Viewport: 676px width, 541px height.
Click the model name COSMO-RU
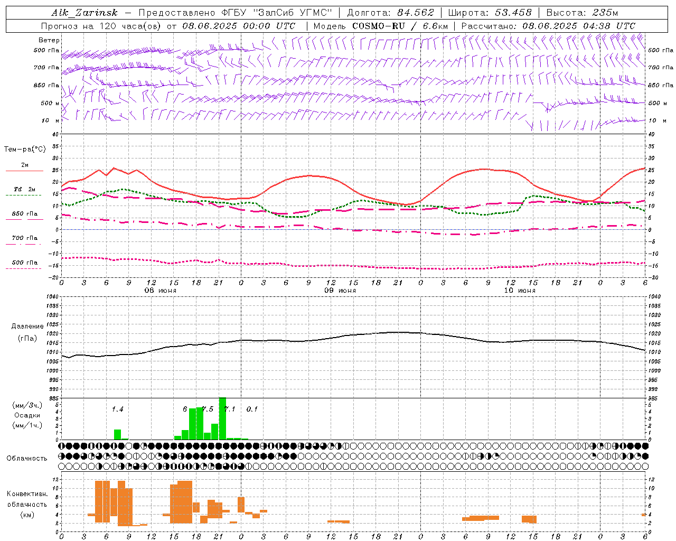tap(379, 26)
